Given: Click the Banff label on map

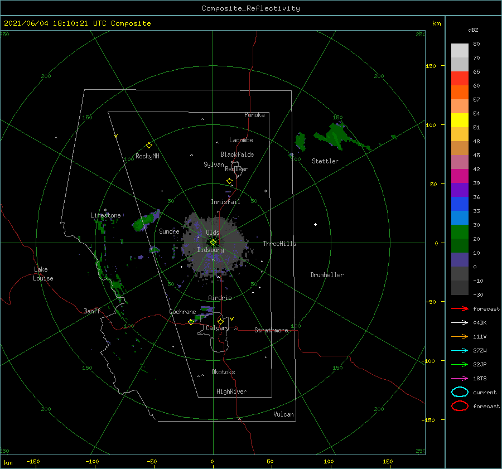Looking at the screenshot, I should coord(92,311).
